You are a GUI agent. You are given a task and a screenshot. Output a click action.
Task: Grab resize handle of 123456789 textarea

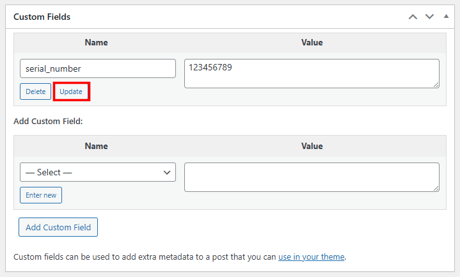coord(436,84)
